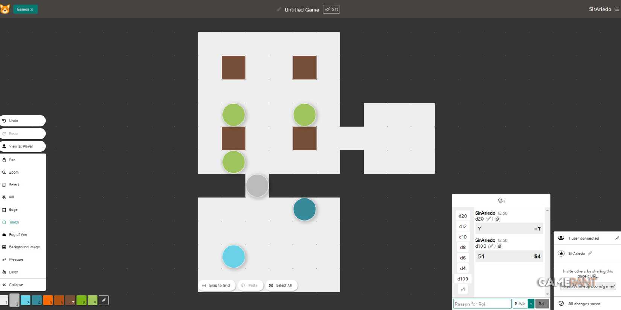The height and width of the screenshot is (310, 621).
Task: Edit the d100 roll entry pencil
Action: [x=491, y=246]
